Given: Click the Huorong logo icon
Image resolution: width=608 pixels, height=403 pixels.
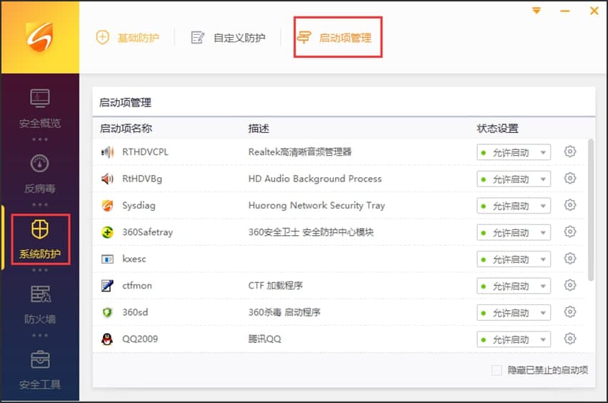Looking at the screenshot, I should [x=39, y=36].
